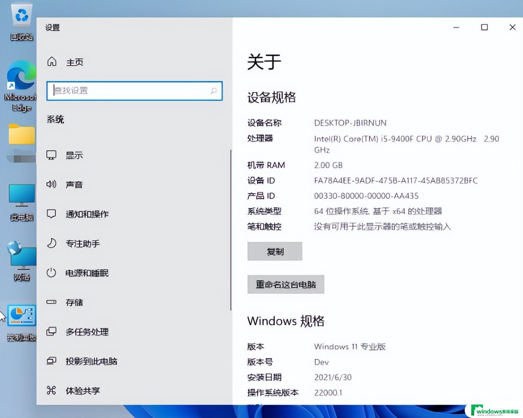Open 体验共享 shared experiences icon
The height and width of the screenshot is (418, 523).
[x=51, y=390]
